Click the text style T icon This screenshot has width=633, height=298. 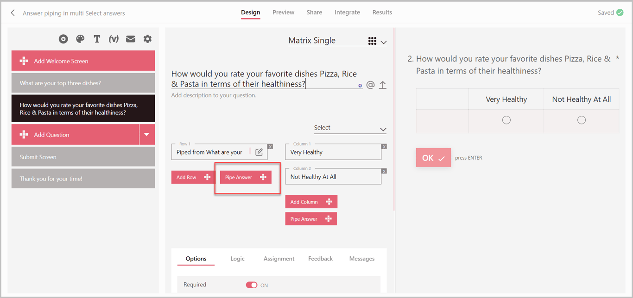tap(97, 39)
